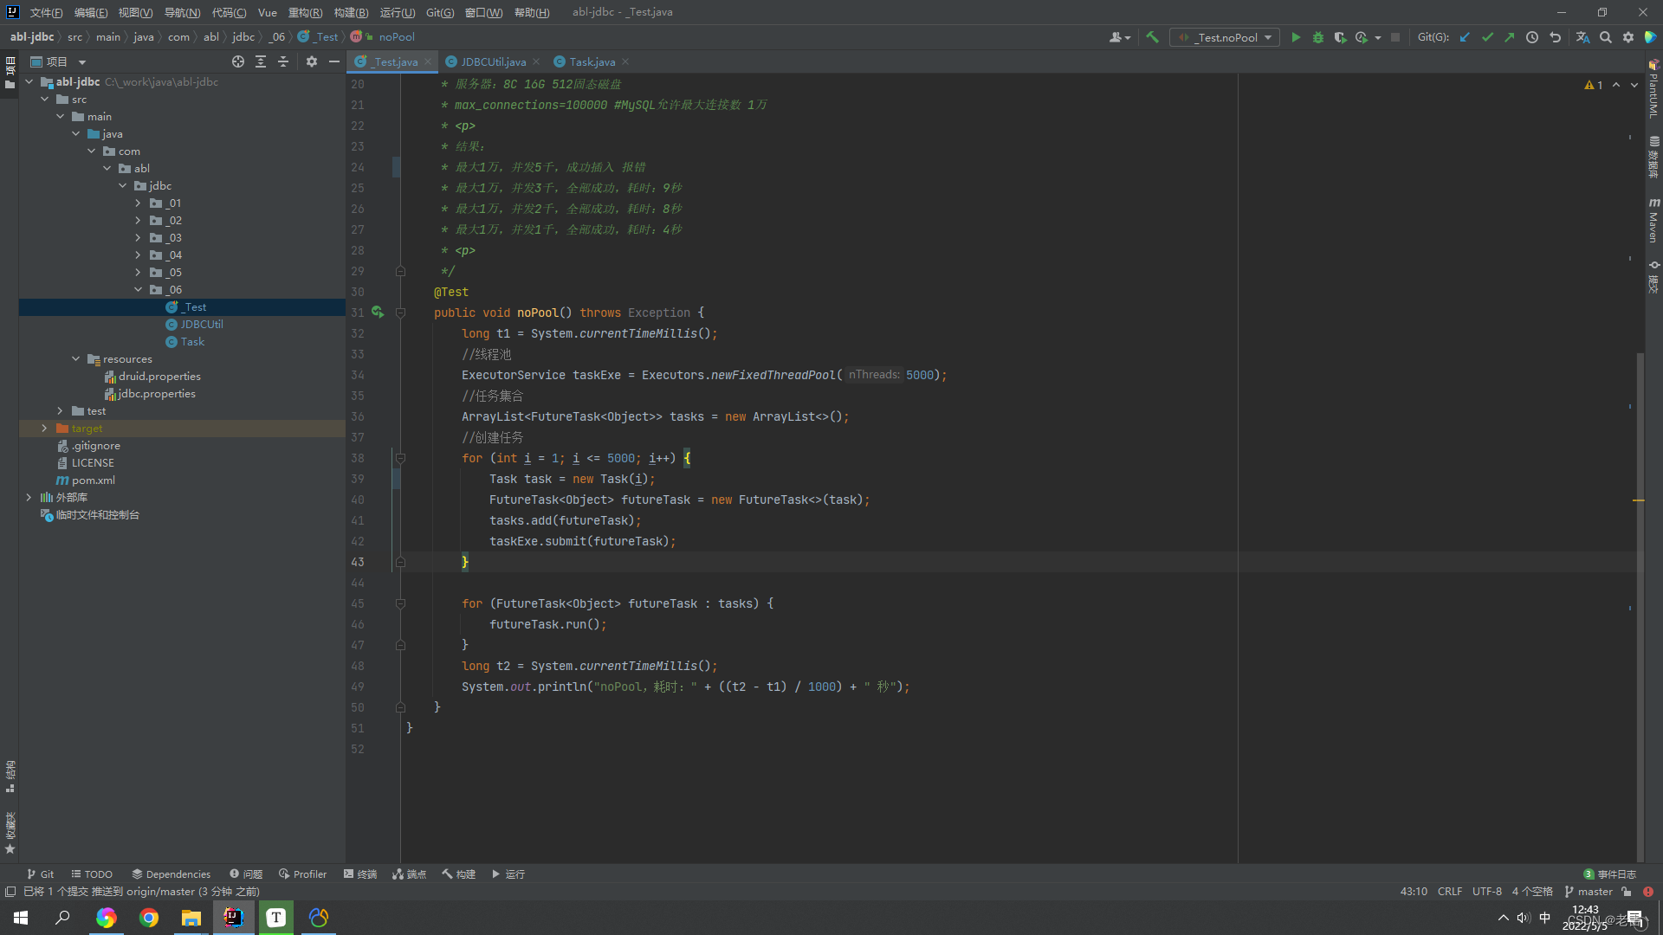Collapse the resources folder
The width and height of the screenshot is (1663, 935).
click(75, 359)
